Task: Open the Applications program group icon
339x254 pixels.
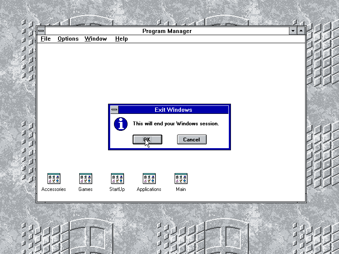Action: pyautogui.click(x=149, y=178)
